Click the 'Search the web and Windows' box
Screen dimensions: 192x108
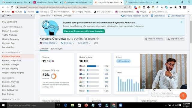(x=31, y=105)
